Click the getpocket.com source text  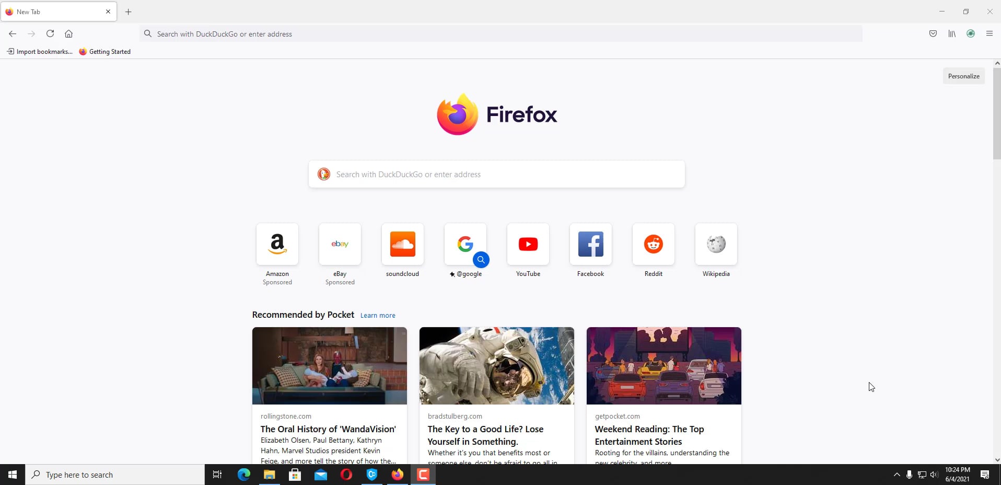618,417
